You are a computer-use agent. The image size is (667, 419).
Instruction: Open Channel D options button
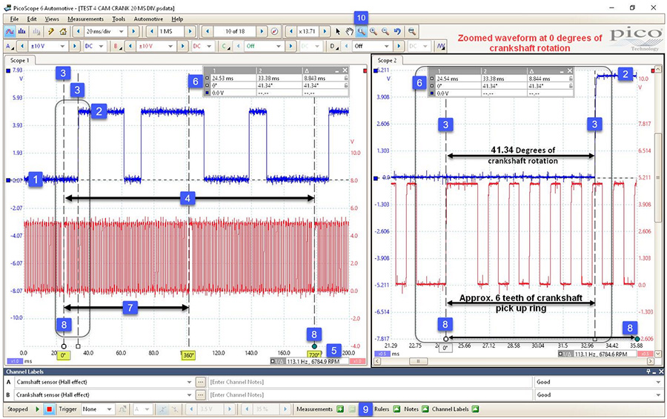click(x=334, y=46)
